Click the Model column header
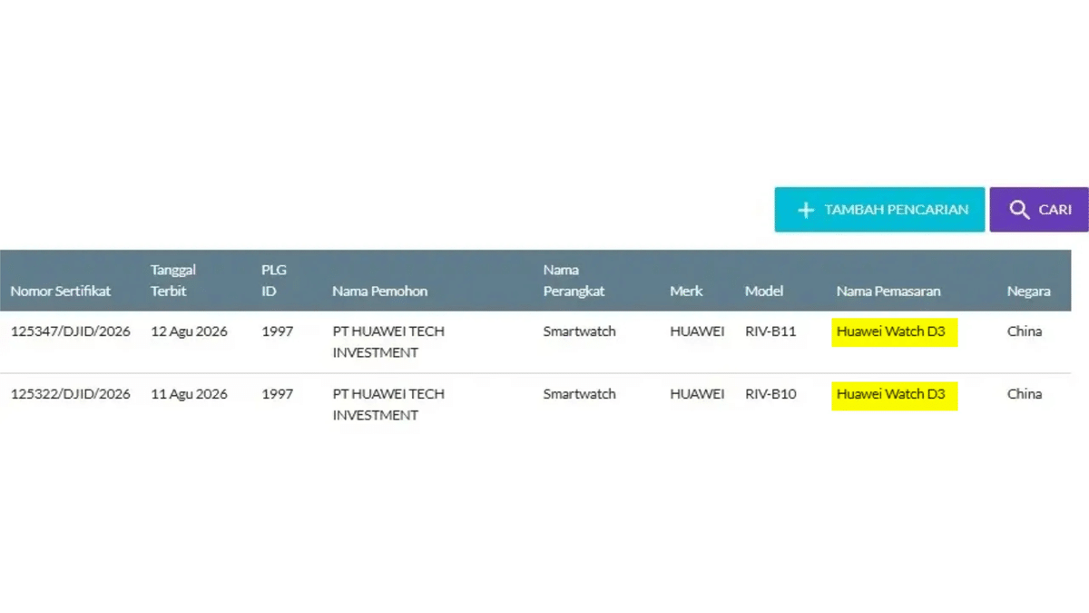This screenshot has height=613, width=1089. click(x=764, y=292)
